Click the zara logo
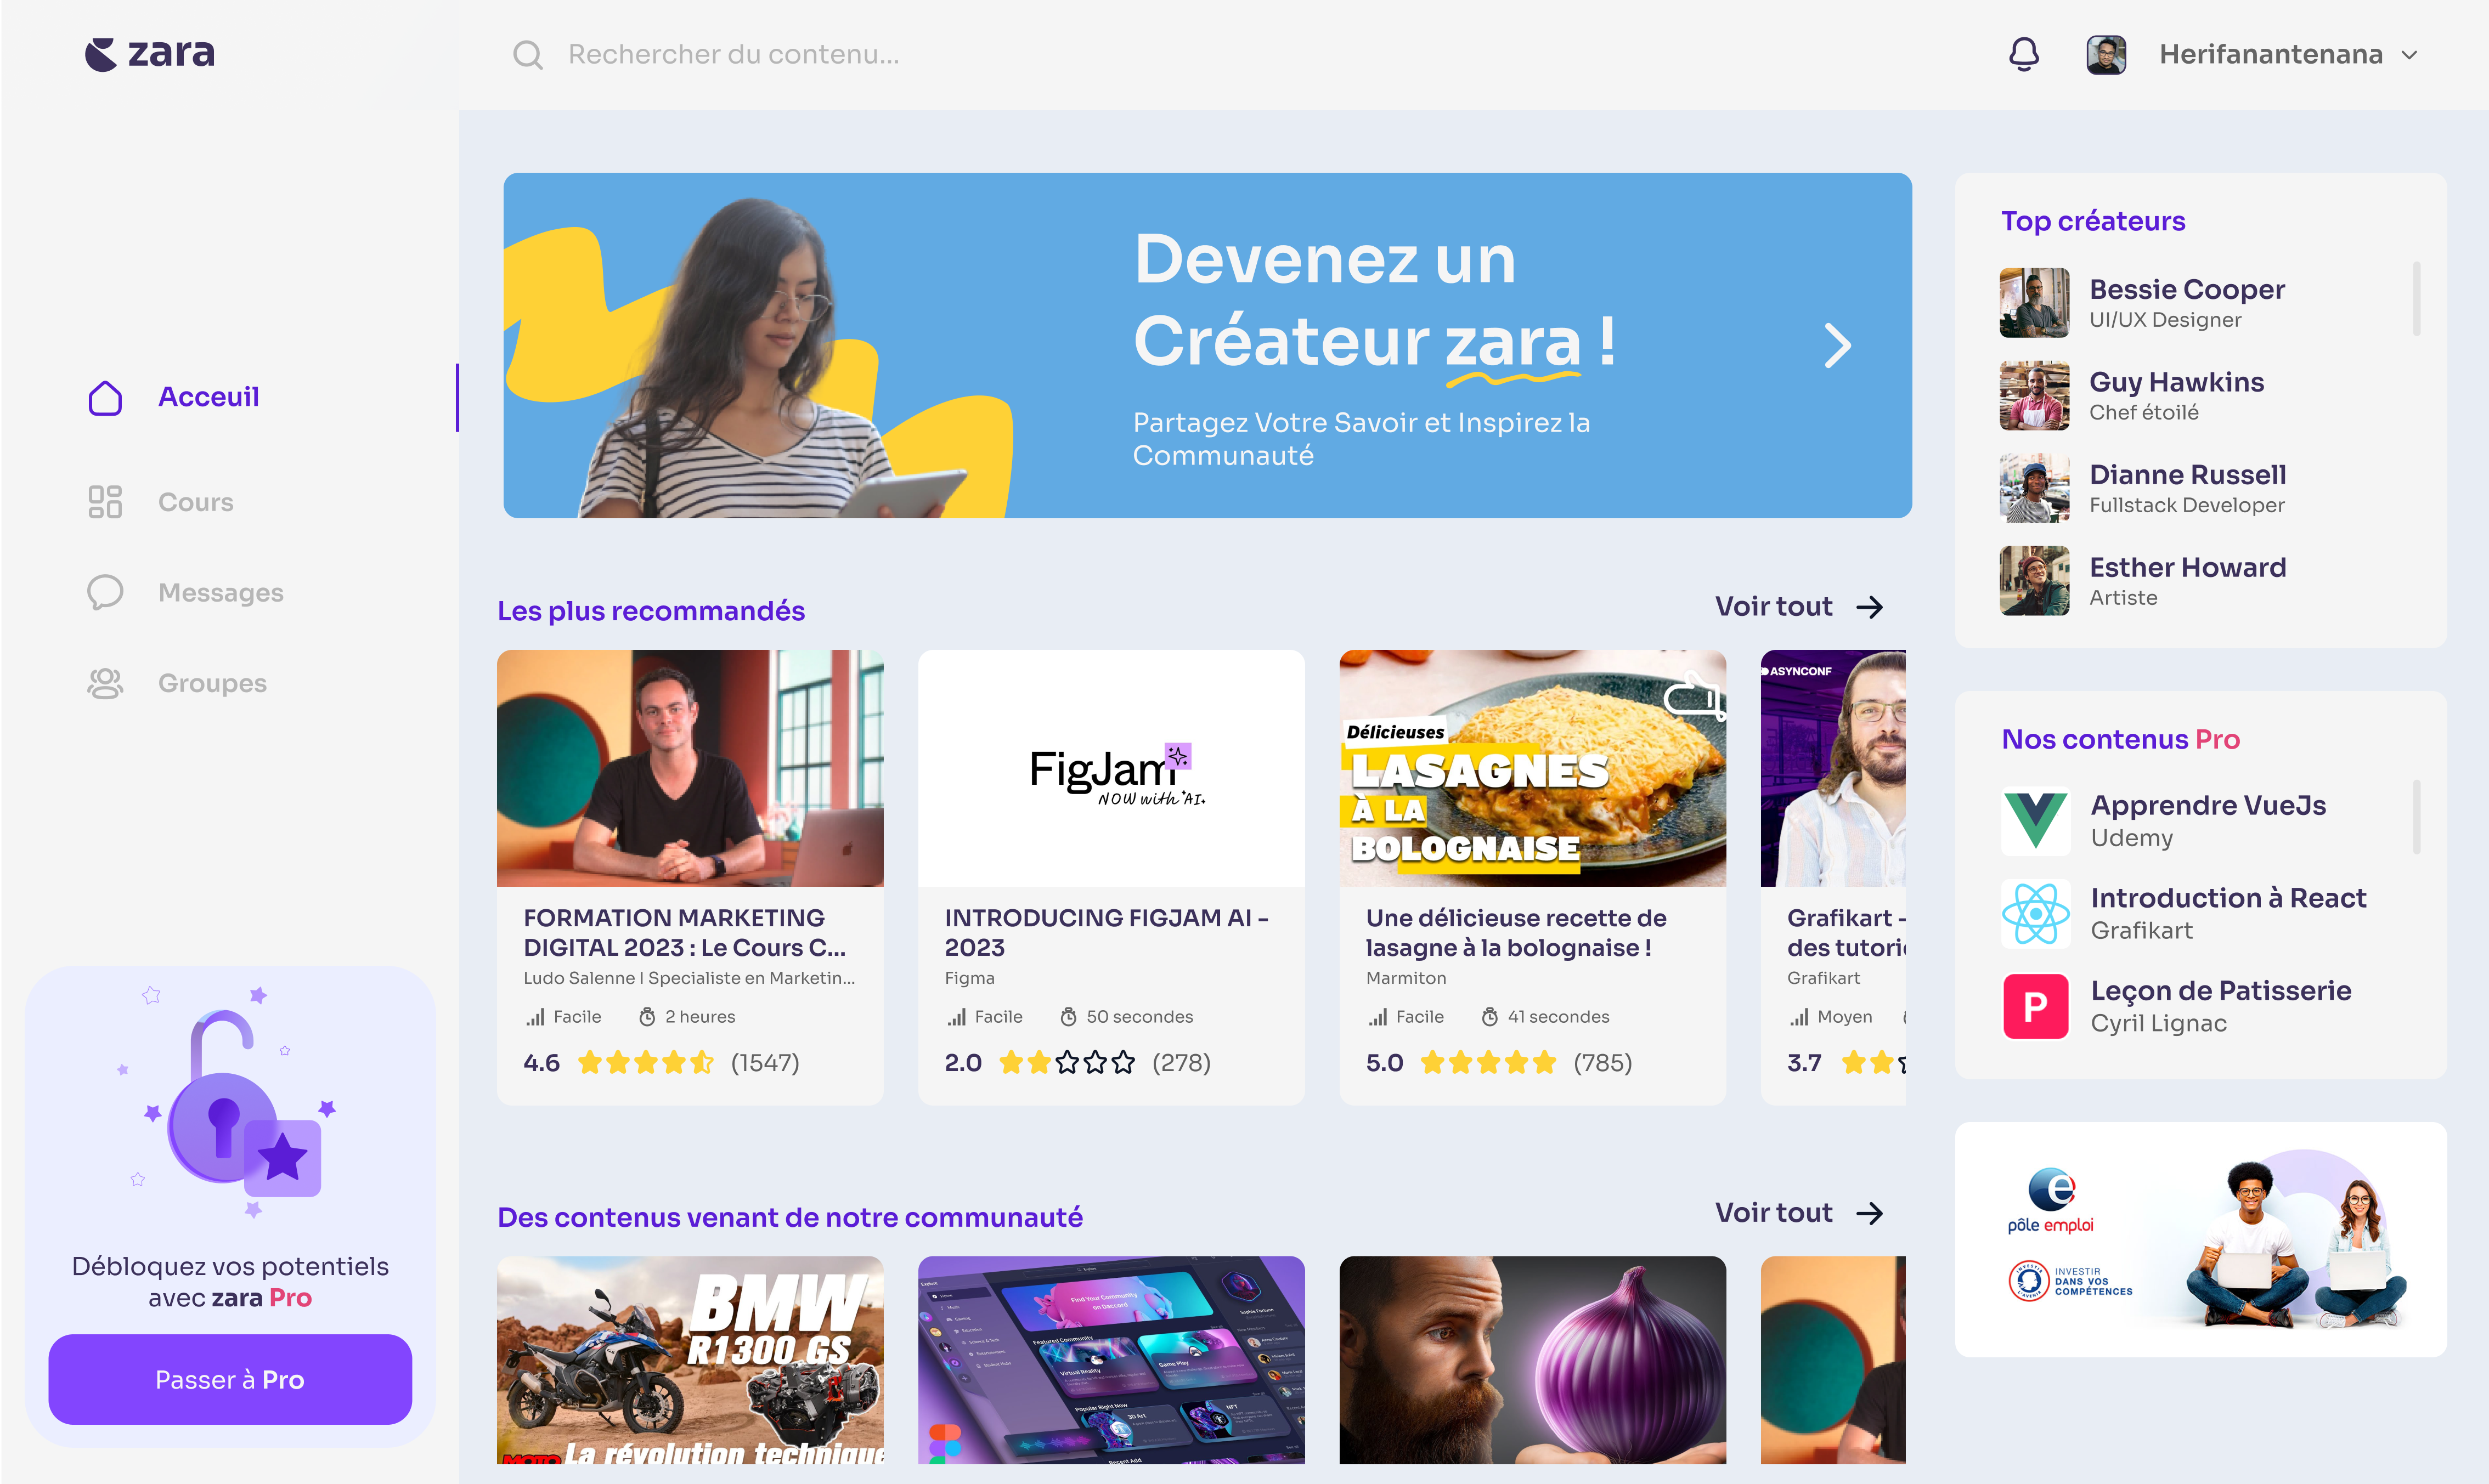The width and height of the screenshot is (2489, 1484). click(x=150, y=54)
